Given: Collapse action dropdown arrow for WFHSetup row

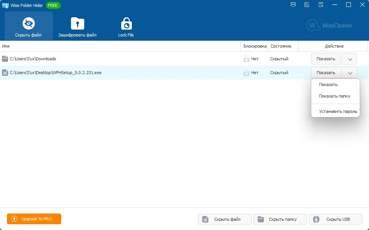Looking at the screenshot, I should [x=350, y=73].
